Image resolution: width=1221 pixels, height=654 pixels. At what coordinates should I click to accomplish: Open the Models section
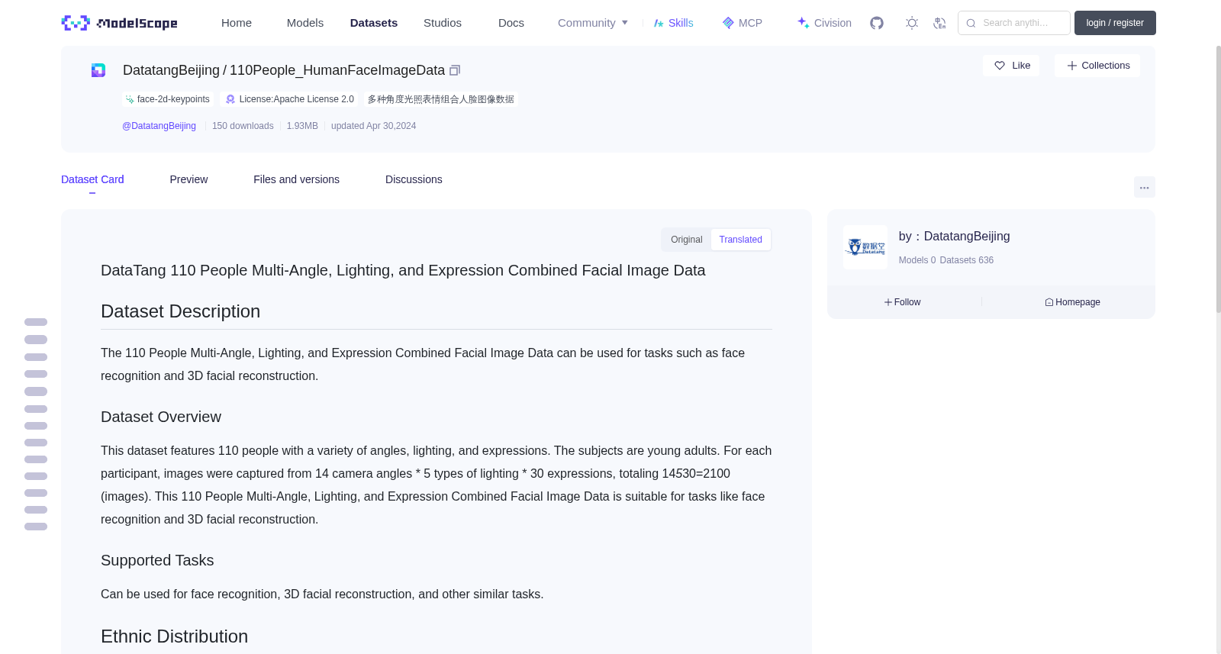pyautogui.click(x=305, y=23)
